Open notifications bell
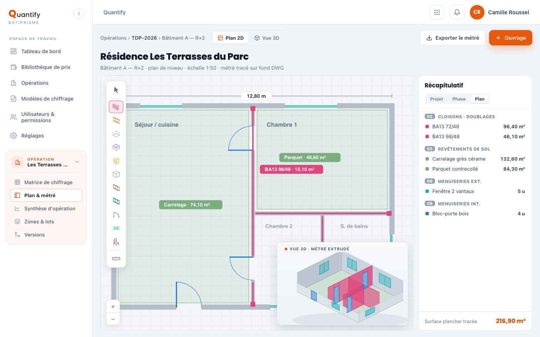 tap(457, 12)
